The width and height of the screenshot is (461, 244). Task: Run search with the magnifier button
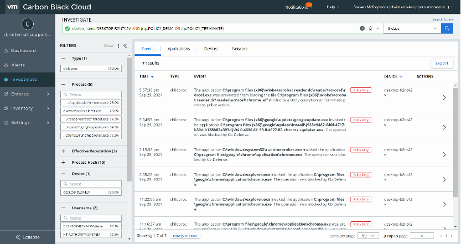click(447, 29)
